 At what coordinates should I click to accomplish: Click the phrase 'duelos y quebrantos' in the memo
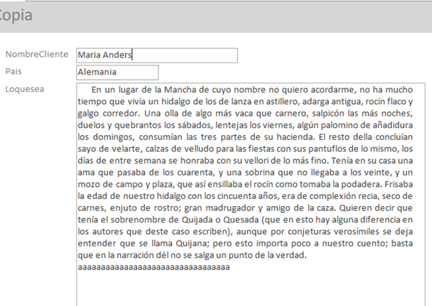(120, 126)
